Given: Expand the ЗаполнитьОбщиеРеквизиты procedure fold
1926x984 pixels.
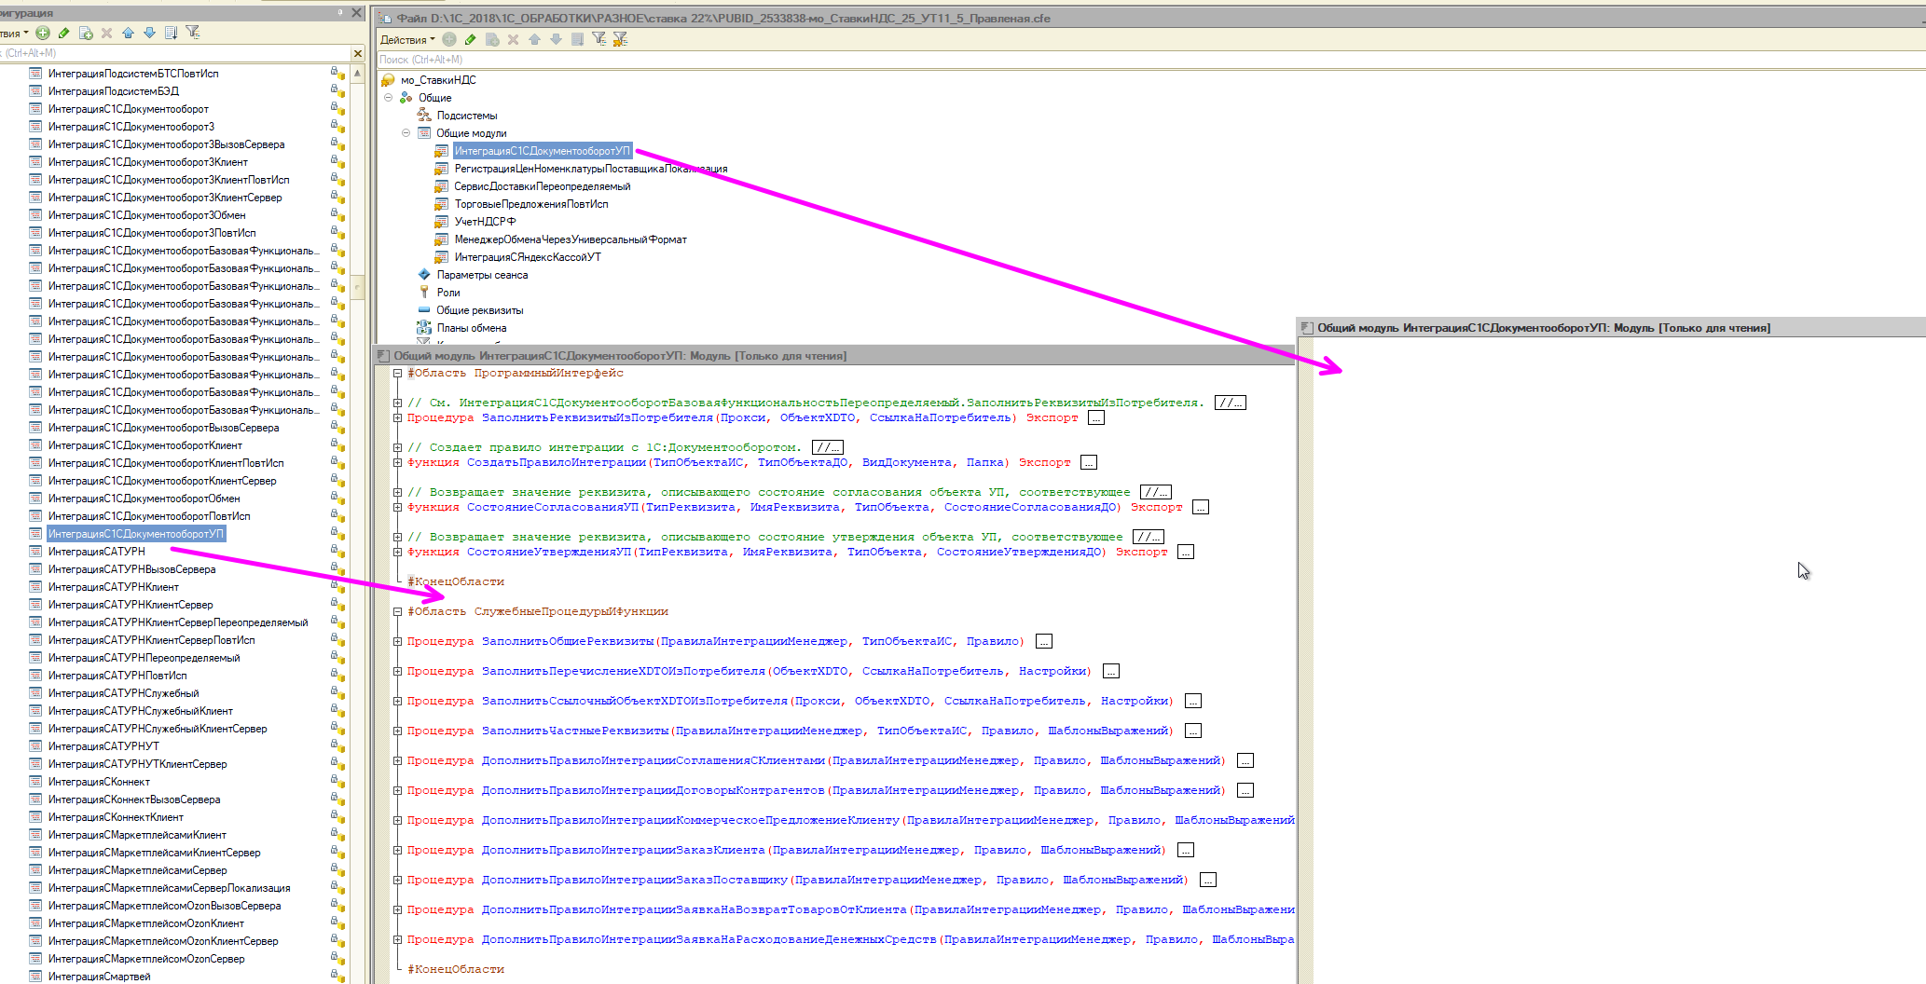Looking at the screenshot, I should (397, 641).
